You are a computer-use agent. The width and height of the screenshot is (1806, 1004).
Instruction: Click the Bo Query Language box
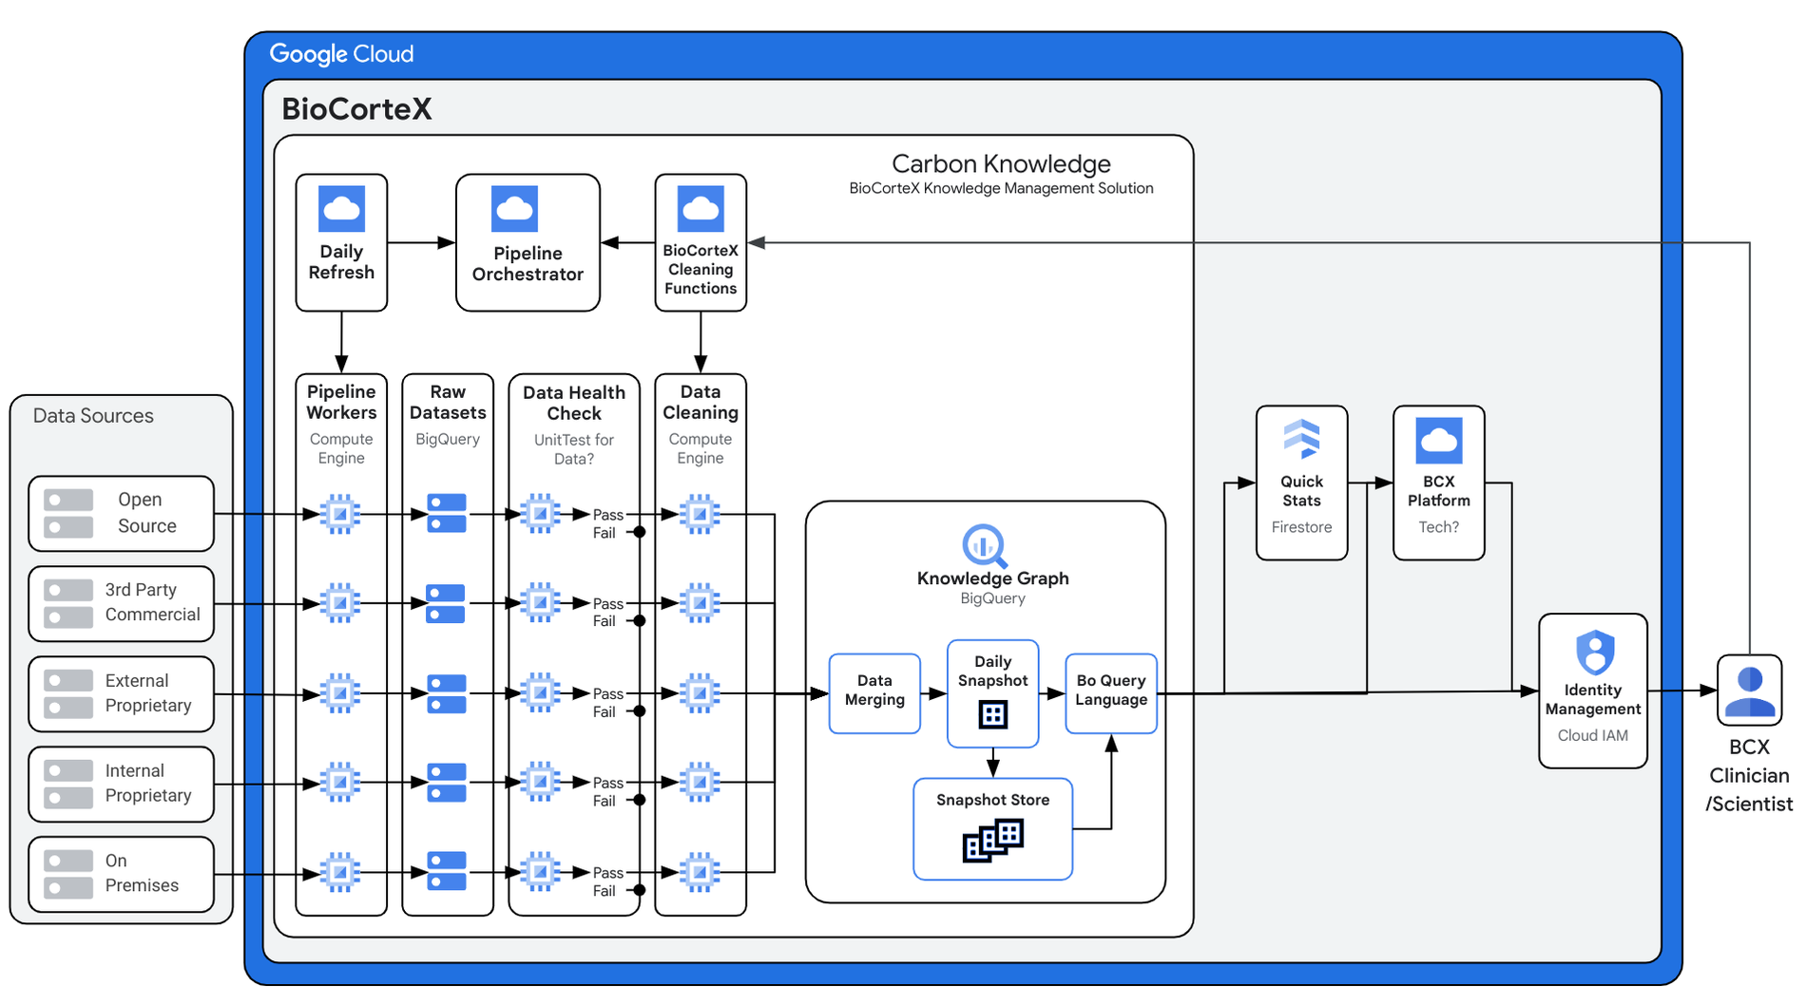1111,693
